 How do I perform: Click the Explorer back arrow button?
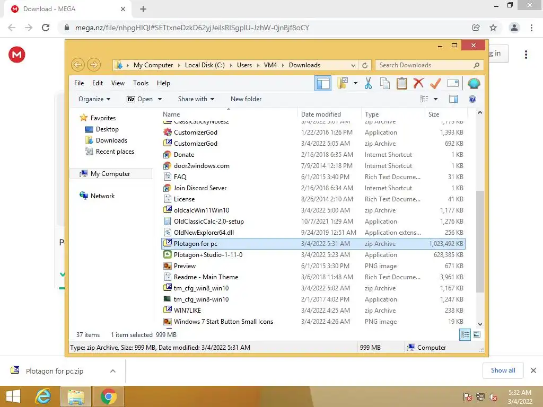coord(78,65)
